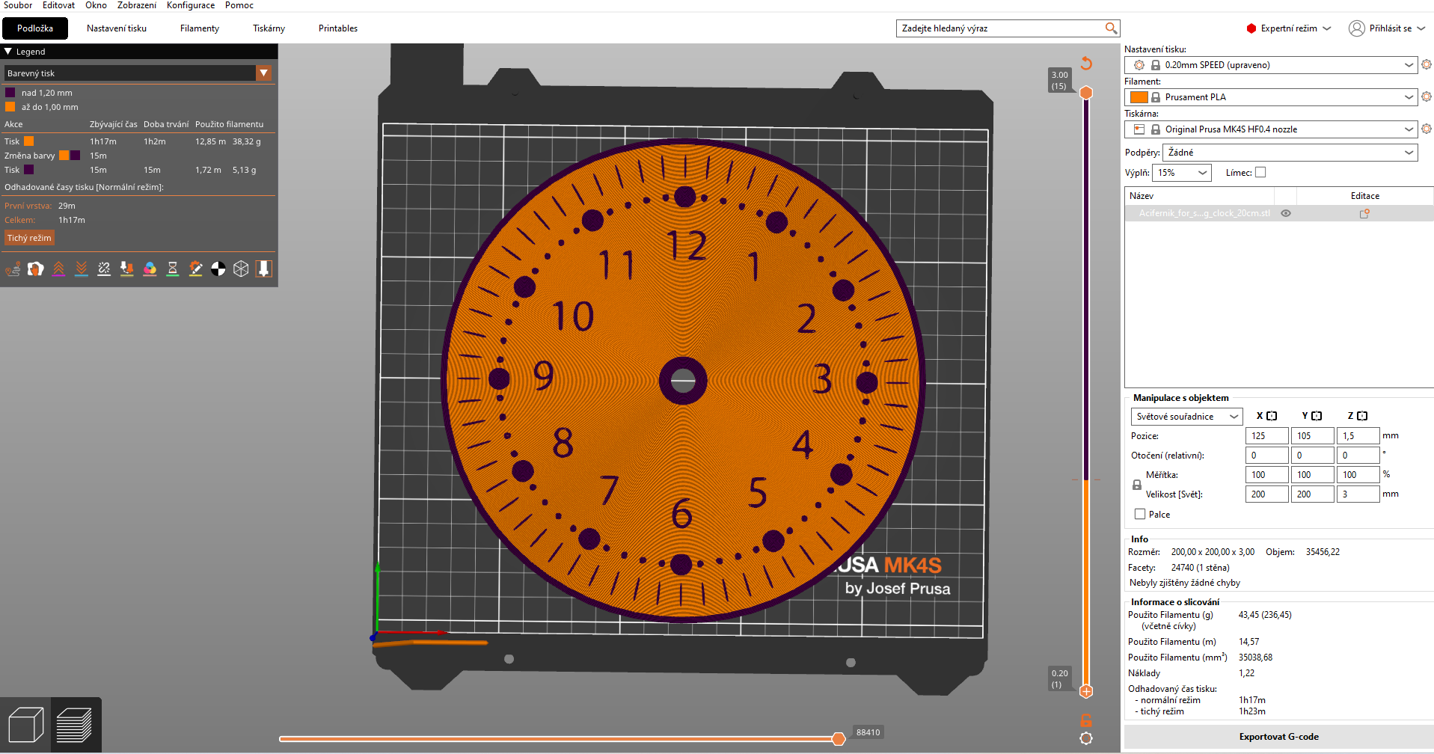Screen dimensions: 1434x754
Task: Click Exportovat G-code button
Action: 1278,737
